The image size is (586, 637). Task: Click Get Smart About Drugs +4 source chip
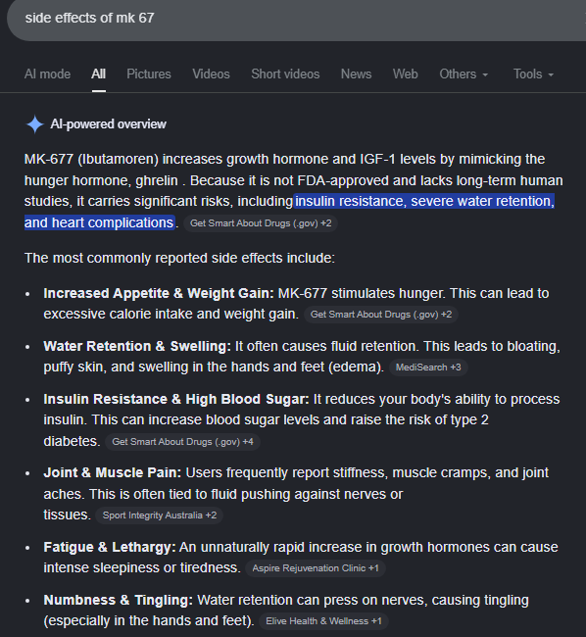click(182, 442)
